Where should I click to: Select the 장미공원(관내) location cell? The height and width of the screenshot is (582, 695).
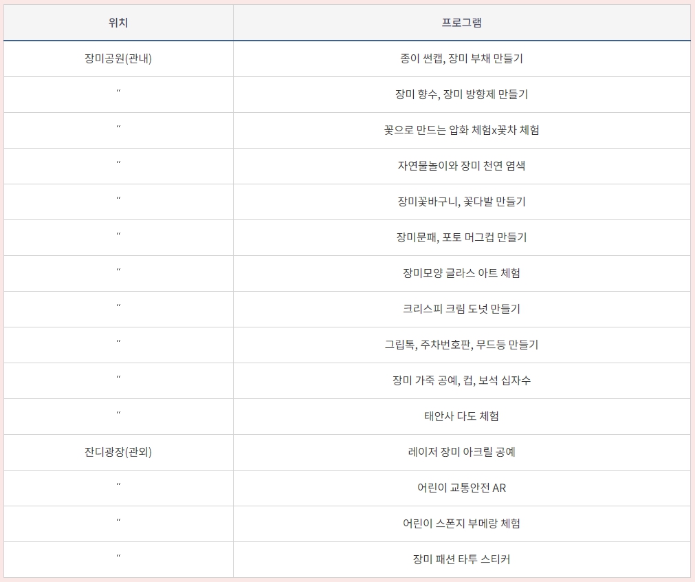118,58
